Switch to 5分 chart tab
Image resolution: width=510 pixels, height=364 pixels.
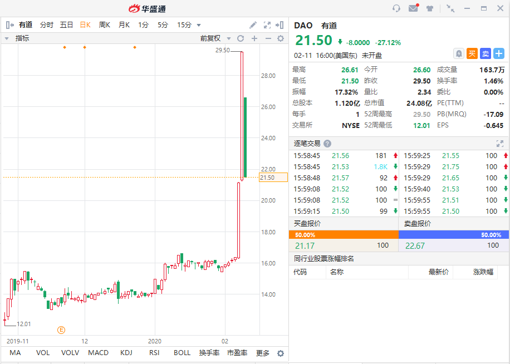(163, 24)
